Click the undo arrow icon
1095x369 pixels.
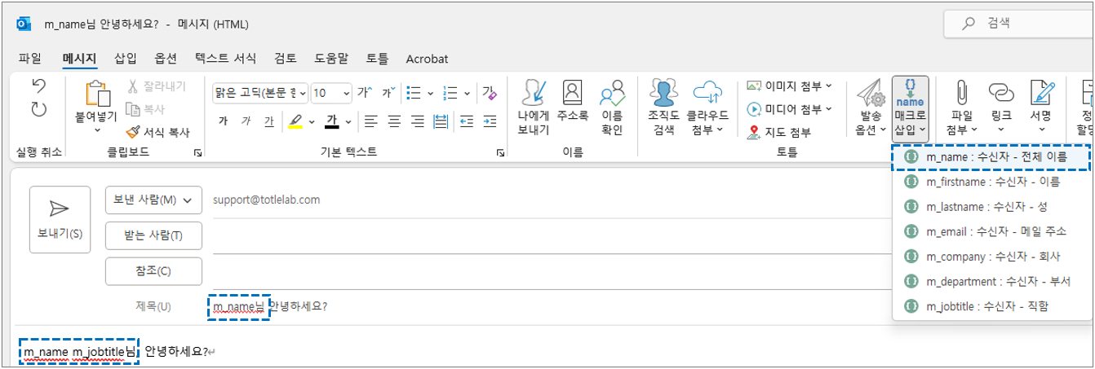[38, 85]
